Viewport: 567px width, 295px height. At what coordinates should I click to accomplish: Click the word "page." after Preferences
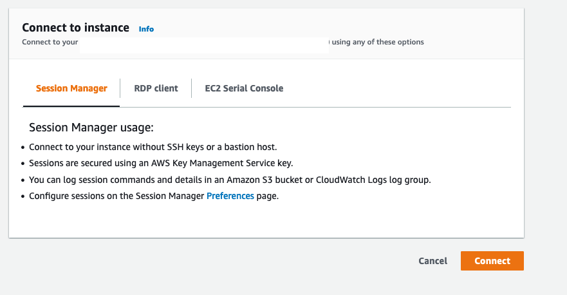268,196
